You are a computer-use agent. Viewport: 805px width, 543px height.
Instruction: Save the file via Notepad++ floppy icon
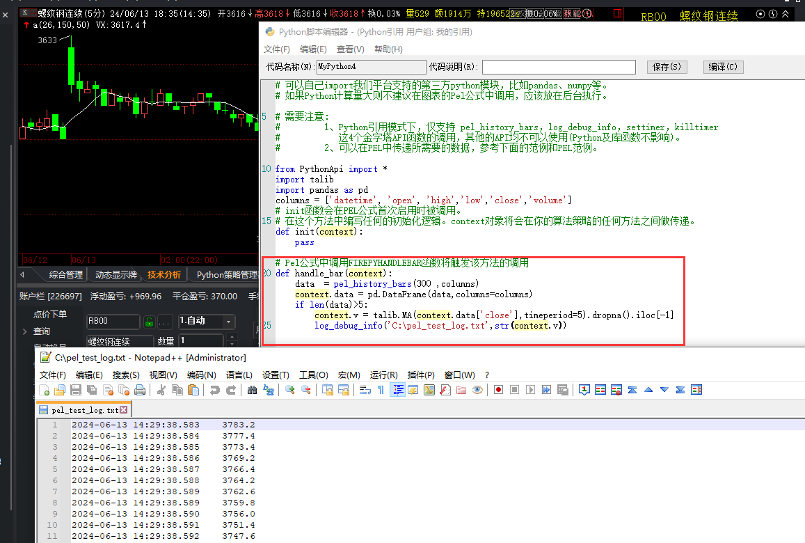click(76, 390)
